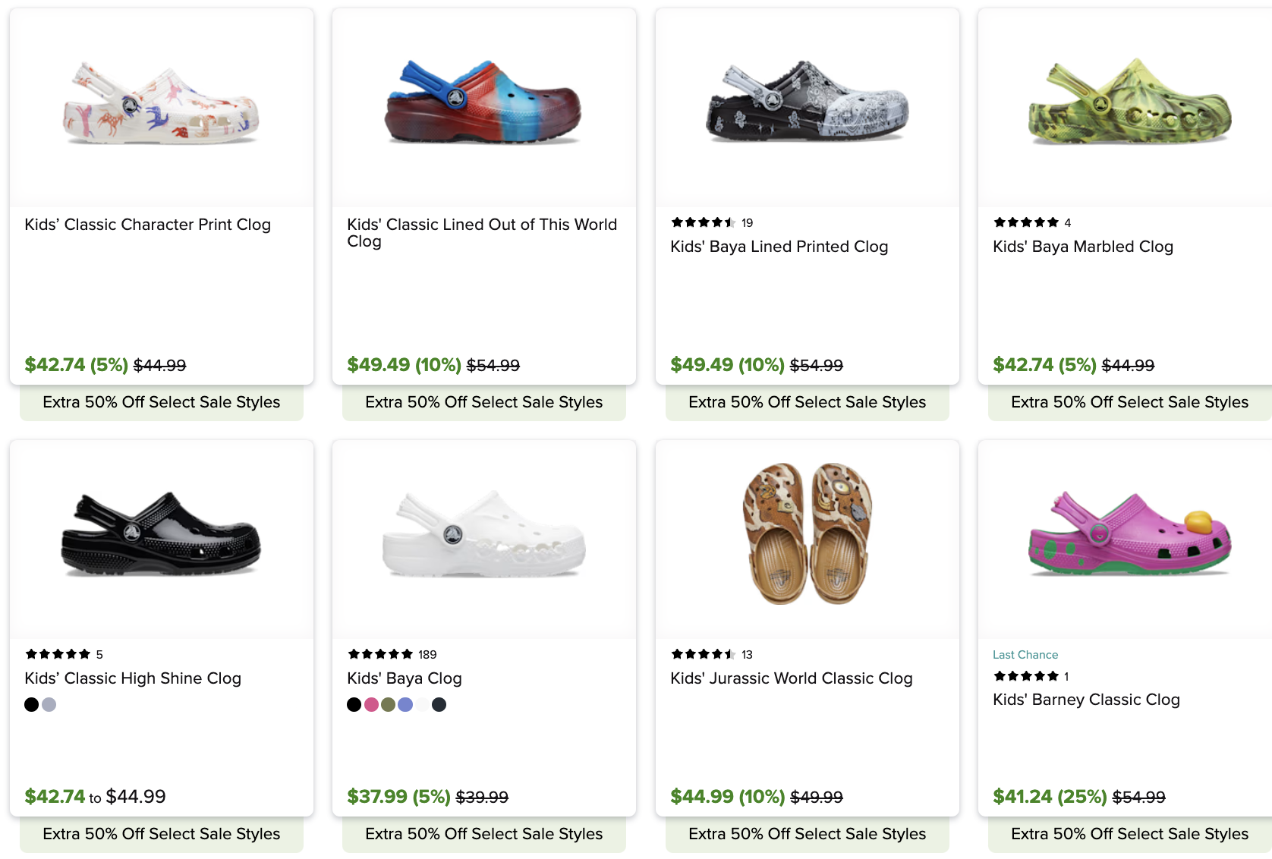1272x859 pixels.
Task: Click the Kids' Baya Clog product name
Action: click(x=404, y=678)
